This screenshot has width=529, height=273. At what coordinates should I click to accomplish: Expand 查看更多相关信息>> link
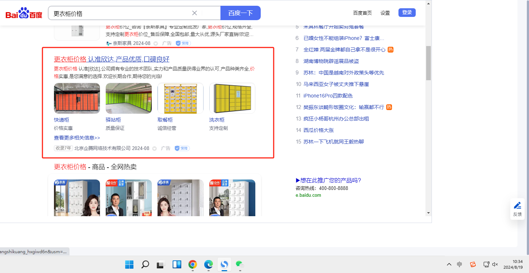coord(77,138)
